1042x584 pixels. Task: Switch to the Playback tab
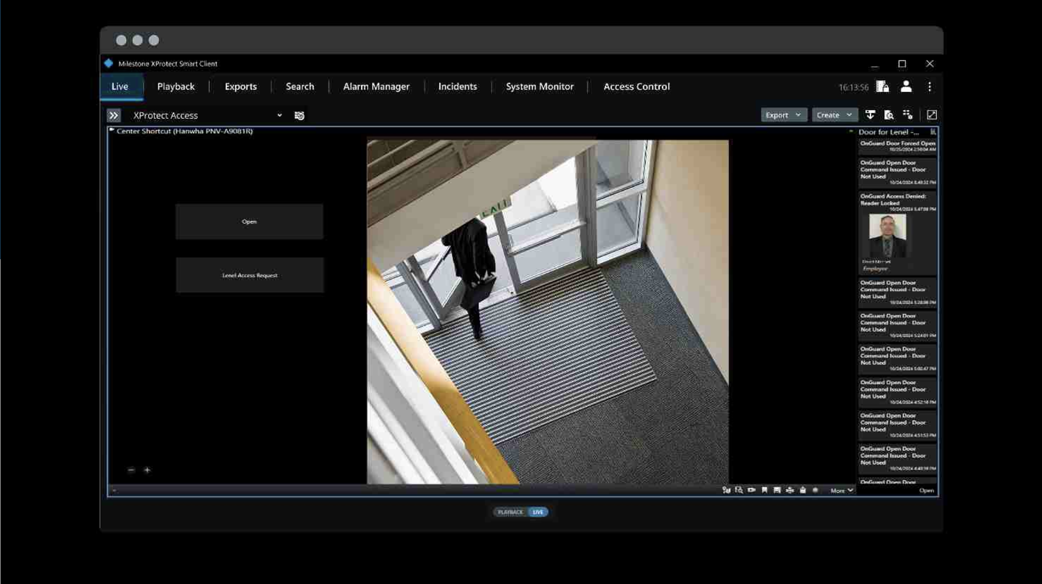click(x=176, y=86)
